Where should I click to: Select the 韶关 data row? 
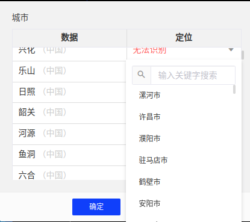(69, 113)
